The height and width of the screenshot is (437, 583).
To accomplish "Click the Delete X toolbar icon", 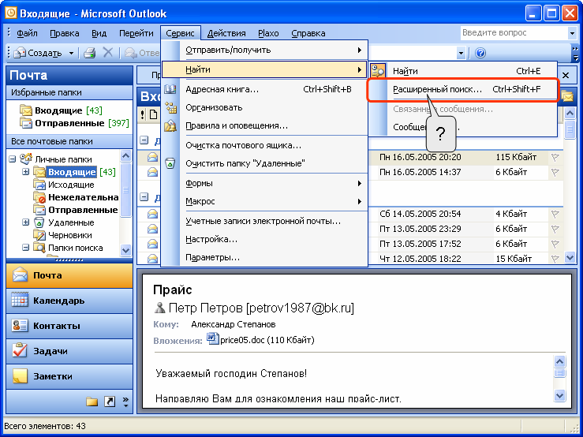I will [108, 53].
